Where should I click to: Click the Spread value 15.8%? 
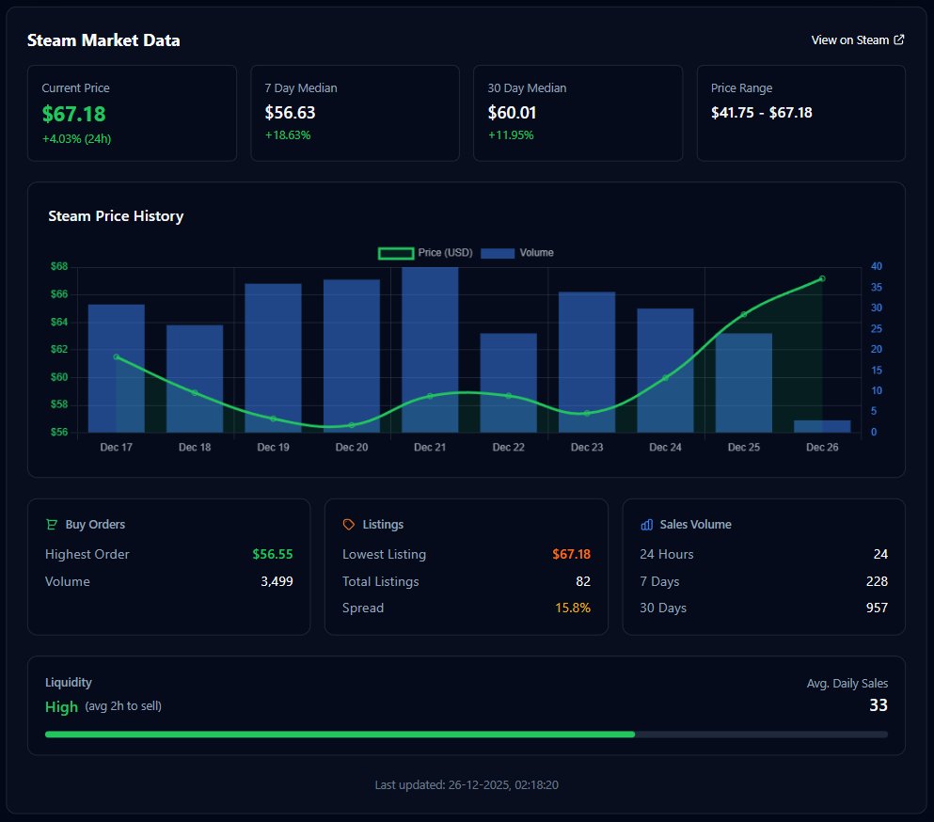click(x=573, y=609)
